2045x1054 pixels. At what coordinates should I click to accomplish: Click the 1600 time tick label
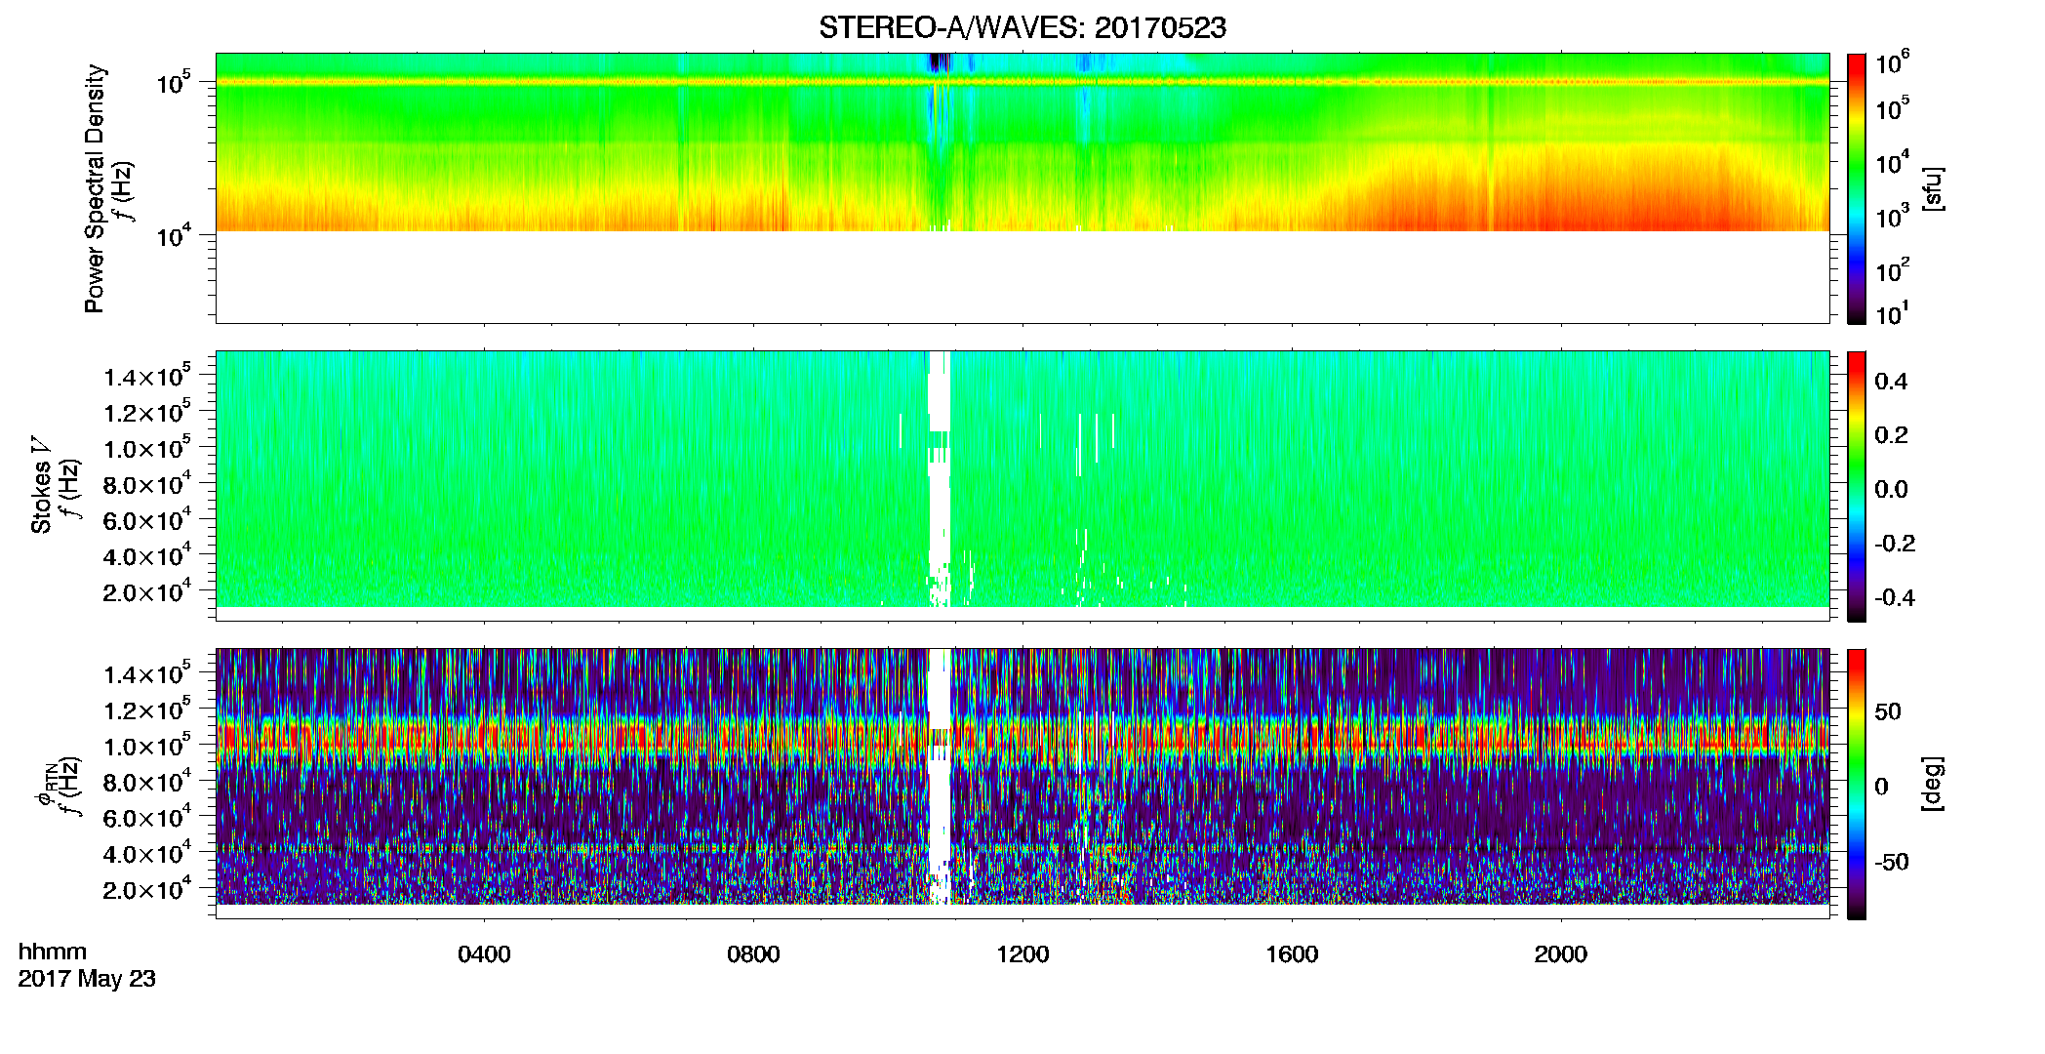pos(1292,954)
